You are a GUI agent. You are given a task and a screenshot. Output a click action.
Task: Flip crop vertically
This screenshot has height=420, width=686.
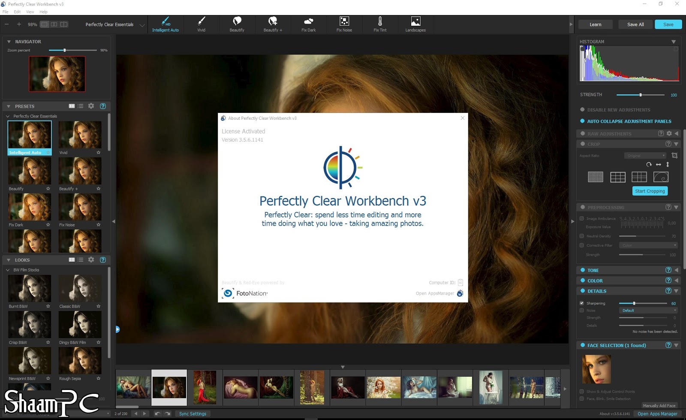tap(668, 165)
